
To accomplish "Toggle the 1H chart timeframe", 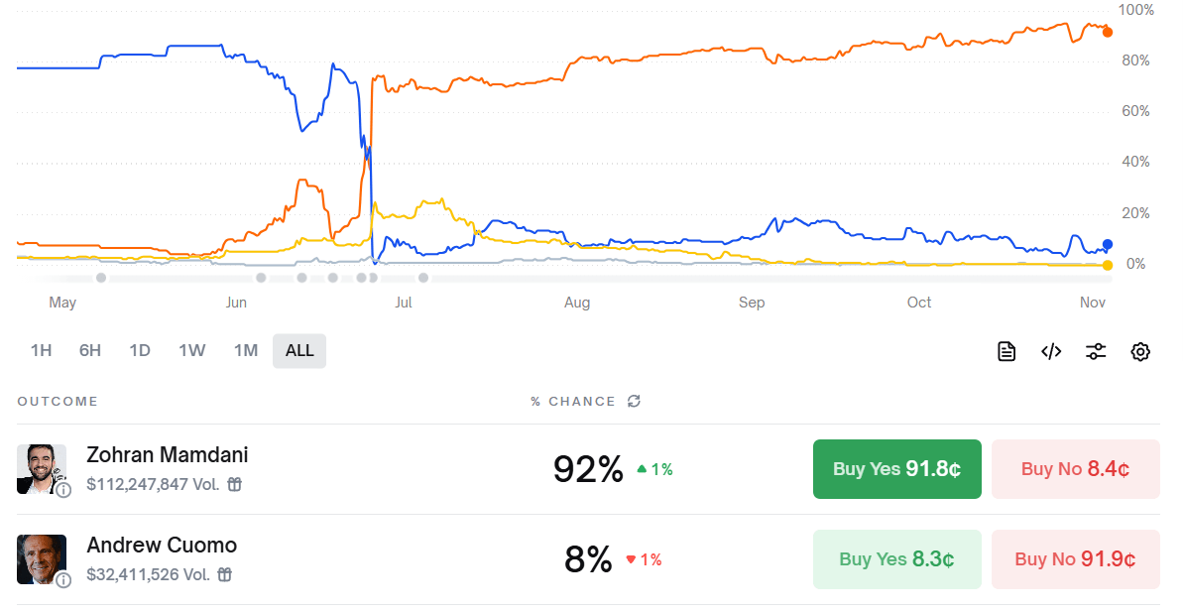I will coord(41,350).
